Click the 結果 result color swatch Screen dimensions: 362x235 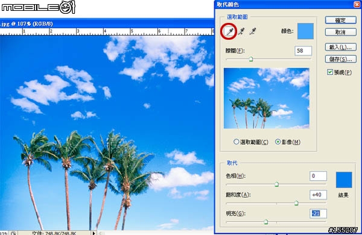point(344,180)
